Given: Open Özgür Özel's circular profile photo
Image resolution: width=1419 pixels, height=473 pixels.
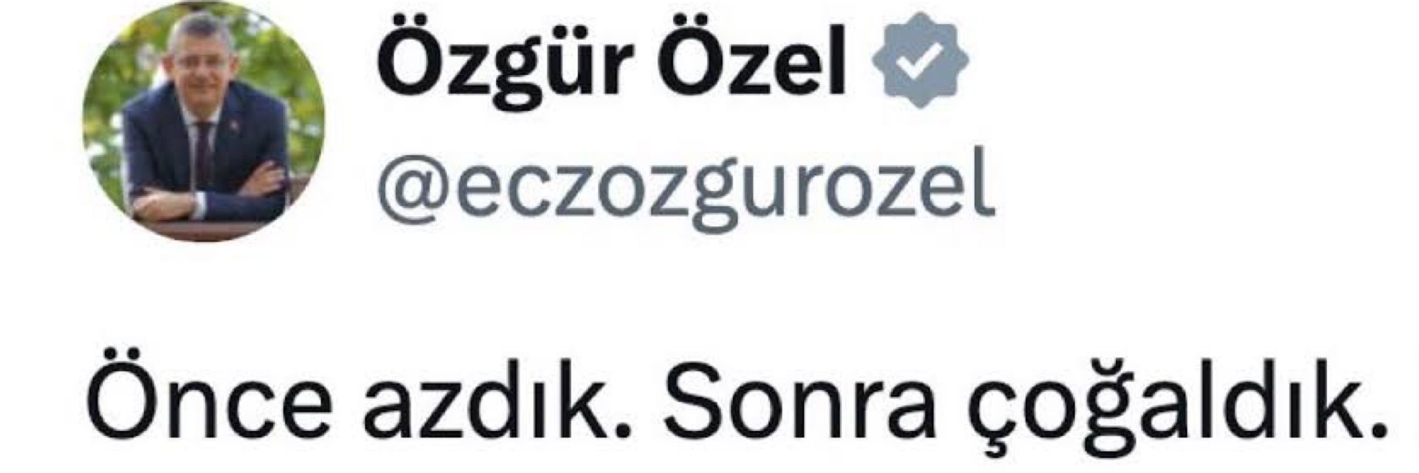Looking at the screenshot, I should point(203,122).
